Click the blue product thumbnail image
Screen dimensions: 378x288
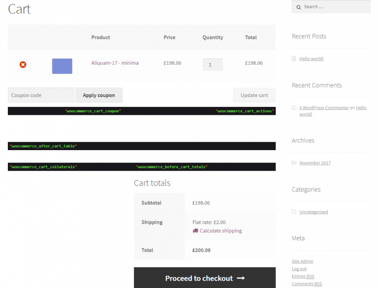coord(62,66)
